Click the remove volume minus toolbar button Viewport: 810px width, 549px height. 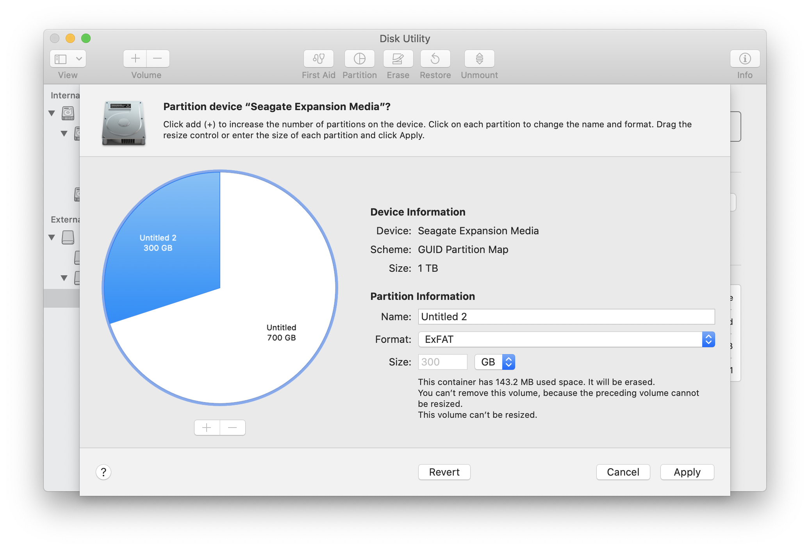pyautogui.click(x=158, y=59)
